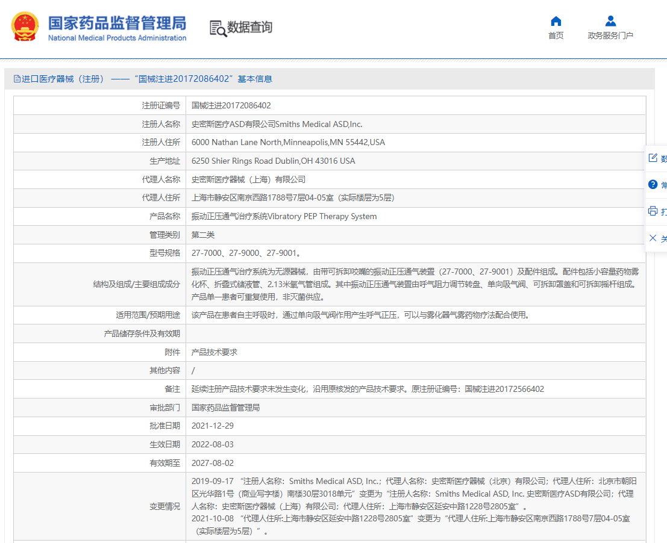Click the 生产地址 label
Screen dimensions: 667x543
pos(164,161)
